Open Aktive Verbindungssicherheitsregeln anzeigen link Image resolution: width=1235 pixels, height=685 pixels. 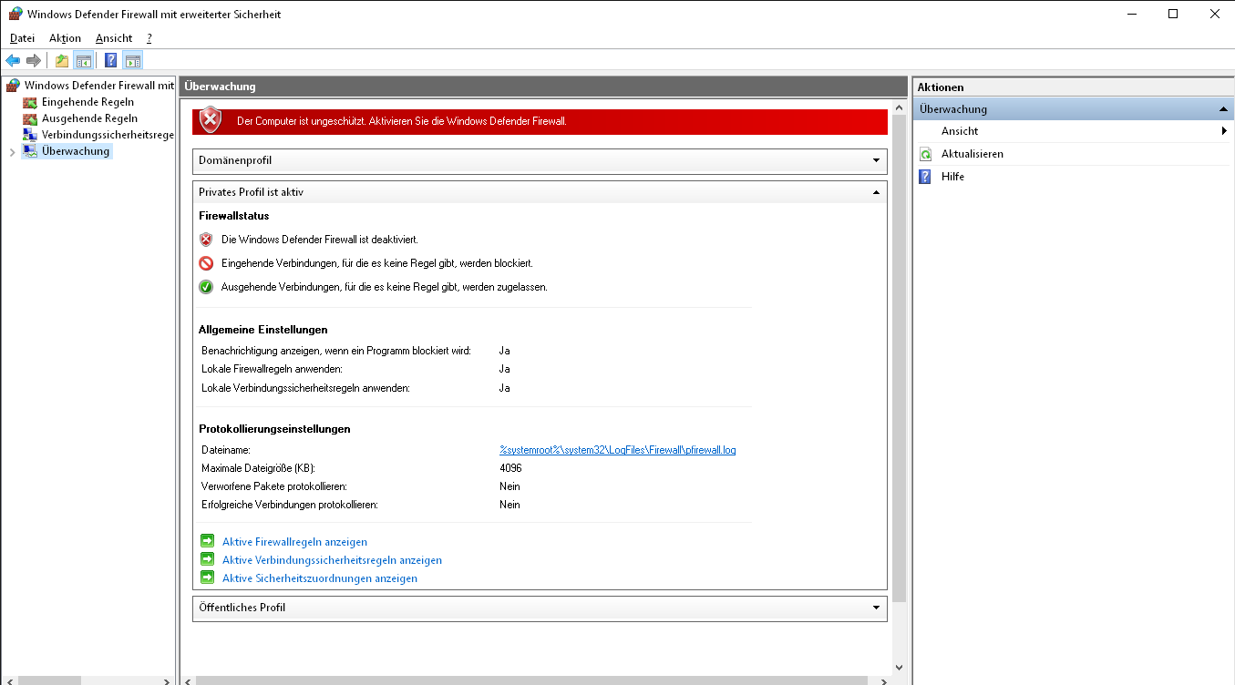(x=332, y=560)
